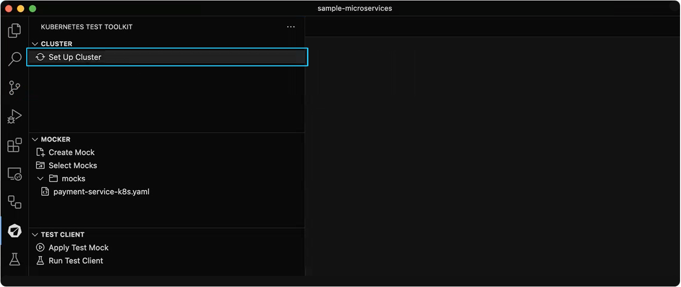The height and width of the screenshot is (287, 681).
Task: Click the Create Mock icon
Action: [x=41, y=152]
